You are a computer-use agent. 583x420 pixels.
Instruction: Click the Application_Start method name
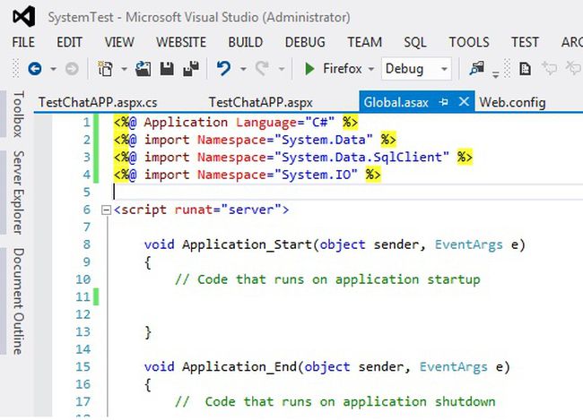[x=247, y=244]
